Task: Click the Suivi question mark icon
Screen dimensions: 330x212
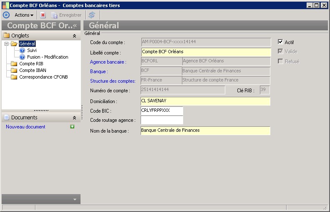Action: click(x=23, y=50)
